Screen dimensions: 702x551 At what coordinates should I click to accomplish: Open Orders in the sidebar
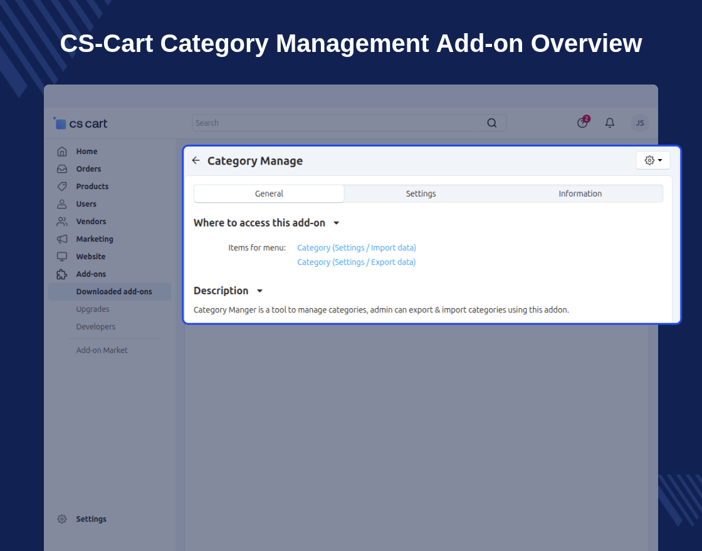coord(88,169)
